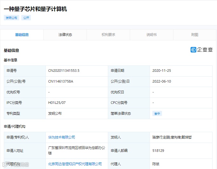
Task: Select applicant postcode 518129
Action: click(x=158, y=151)
